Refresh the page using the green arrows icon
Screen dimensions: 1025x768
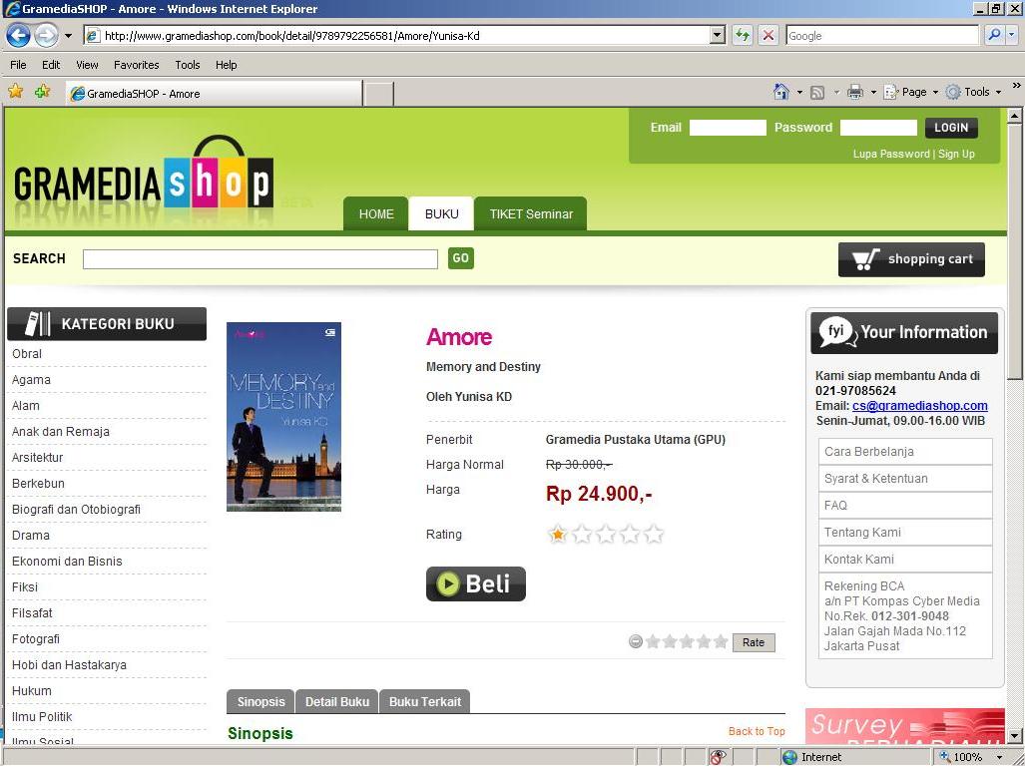742,35
